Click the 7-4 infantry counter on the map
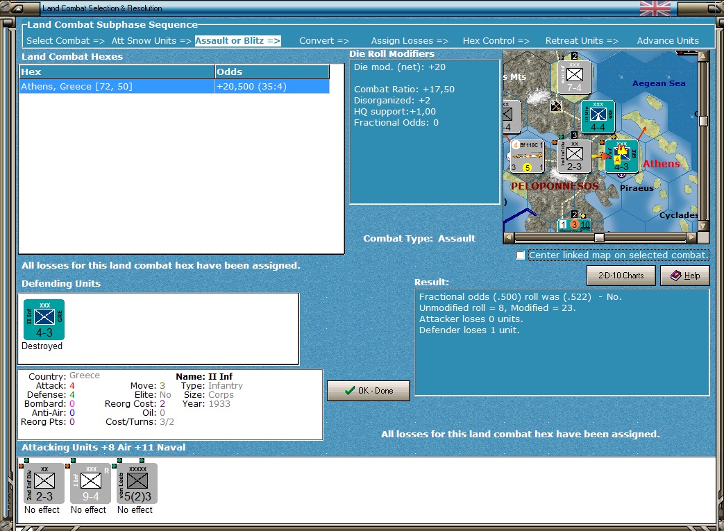 pos(574,77)
